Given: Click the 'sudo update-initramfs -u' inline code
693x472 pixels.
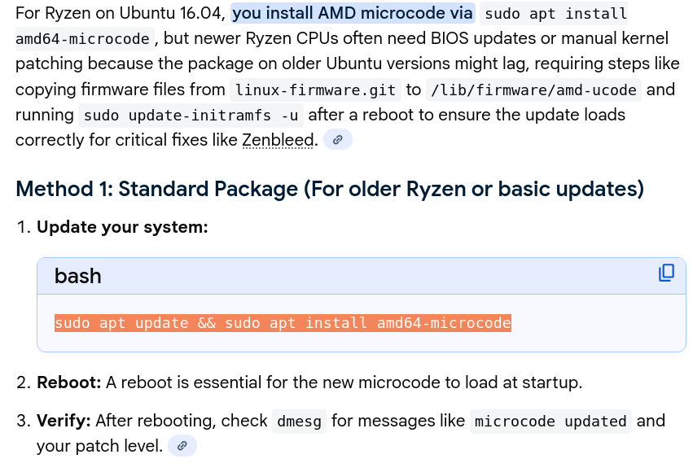Looking at the screenshot, I should 191,116.
